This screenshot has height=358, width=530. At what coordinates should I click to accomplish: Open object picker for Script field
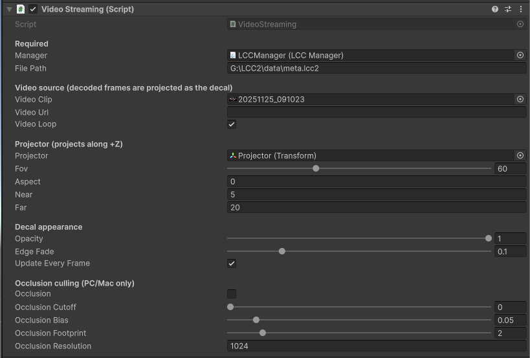coord(520,24)
